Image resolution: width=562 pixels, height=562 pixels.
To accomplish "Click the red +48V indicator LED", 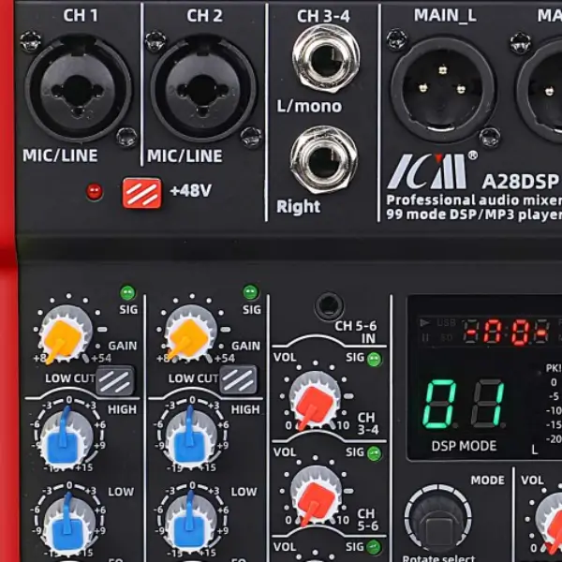I will point(94,192).
